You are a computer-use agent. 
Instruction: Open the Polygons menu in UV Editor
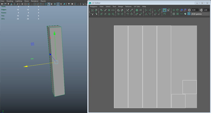click(x=93, y=6)
